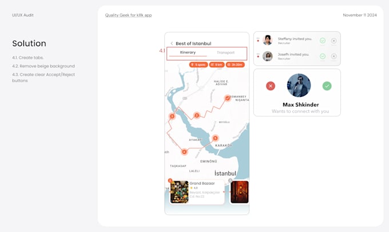Select map marker number 2 on route
The height and width of the screenshot is (232, 389).
tap(197, 115)
